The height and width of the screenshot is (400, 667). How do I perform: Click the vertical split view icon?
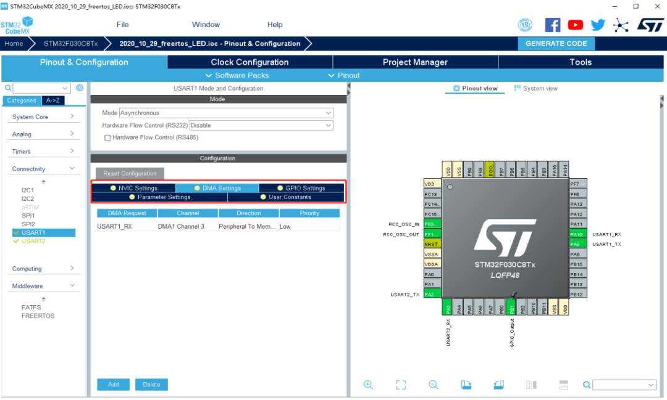(531, 385)
